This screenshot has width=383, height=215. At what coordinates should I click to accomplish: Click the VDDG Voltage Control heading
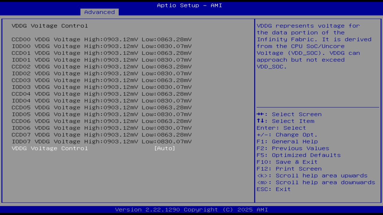pos(49,26)
